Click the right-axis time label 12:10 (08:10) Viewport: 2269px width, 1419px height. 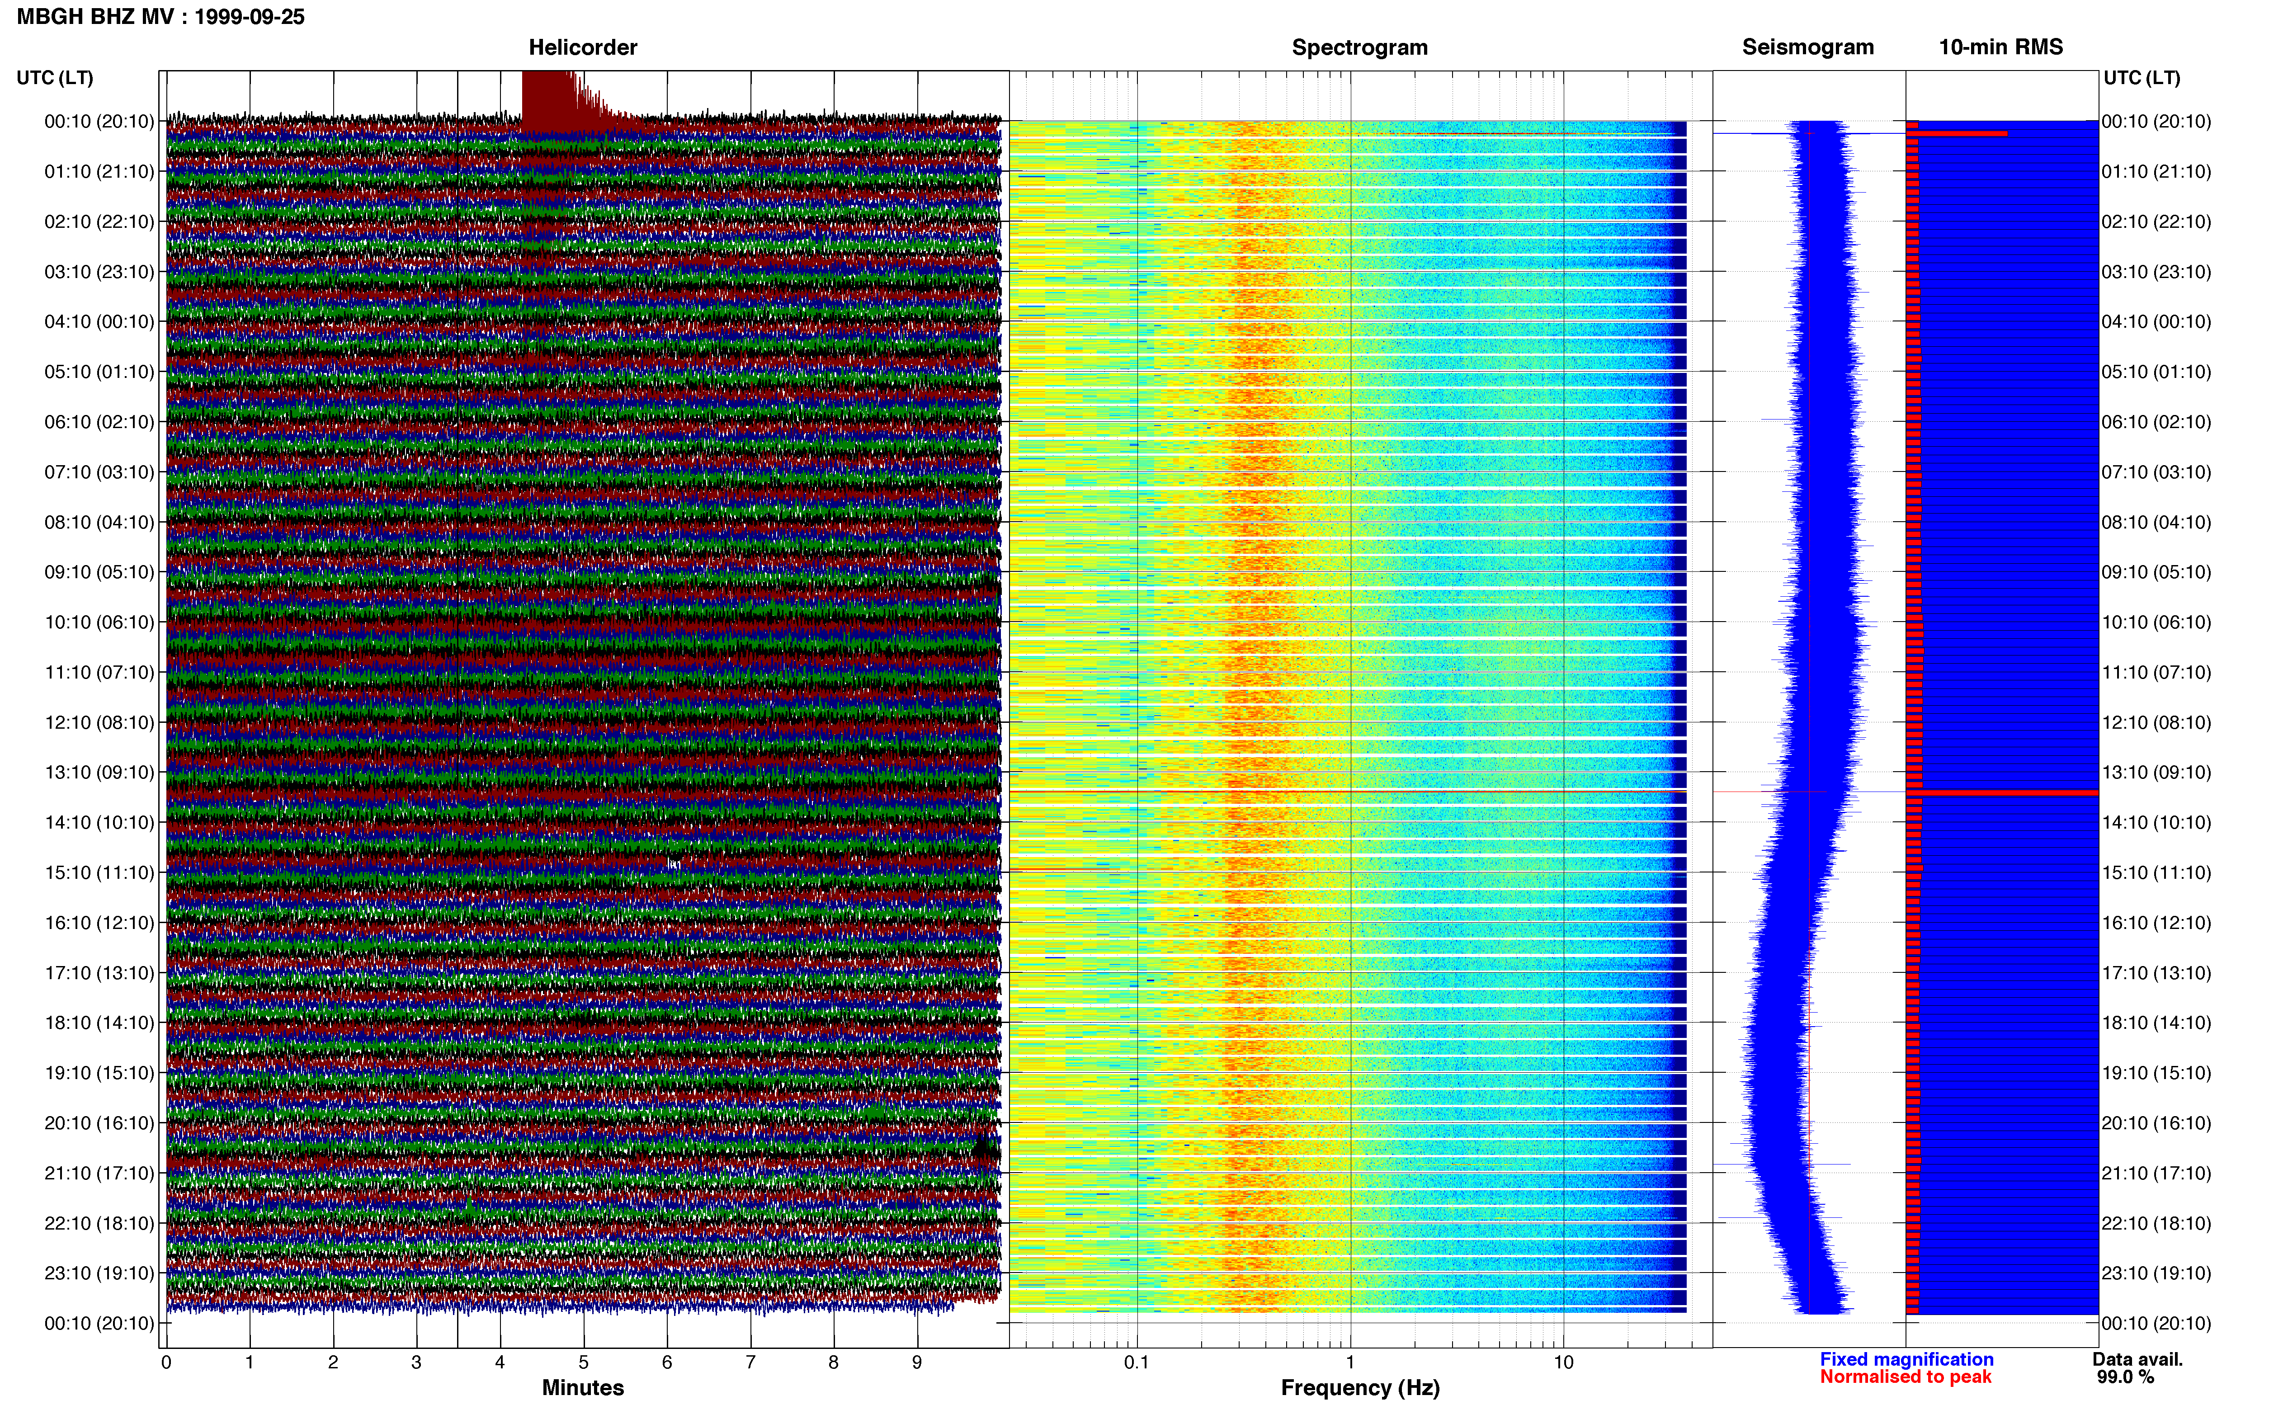(x=2156, y=723)
